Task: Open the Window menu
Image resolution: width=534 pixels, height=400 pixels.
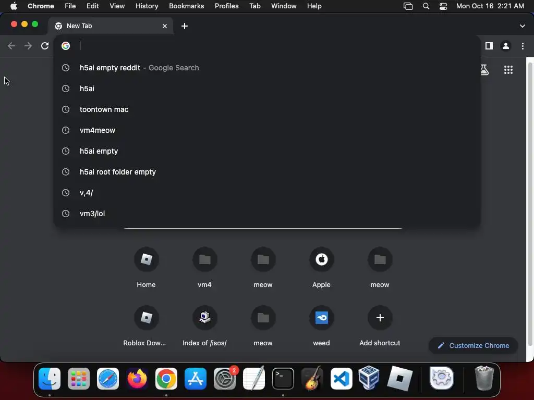Action: pos(284,6)
